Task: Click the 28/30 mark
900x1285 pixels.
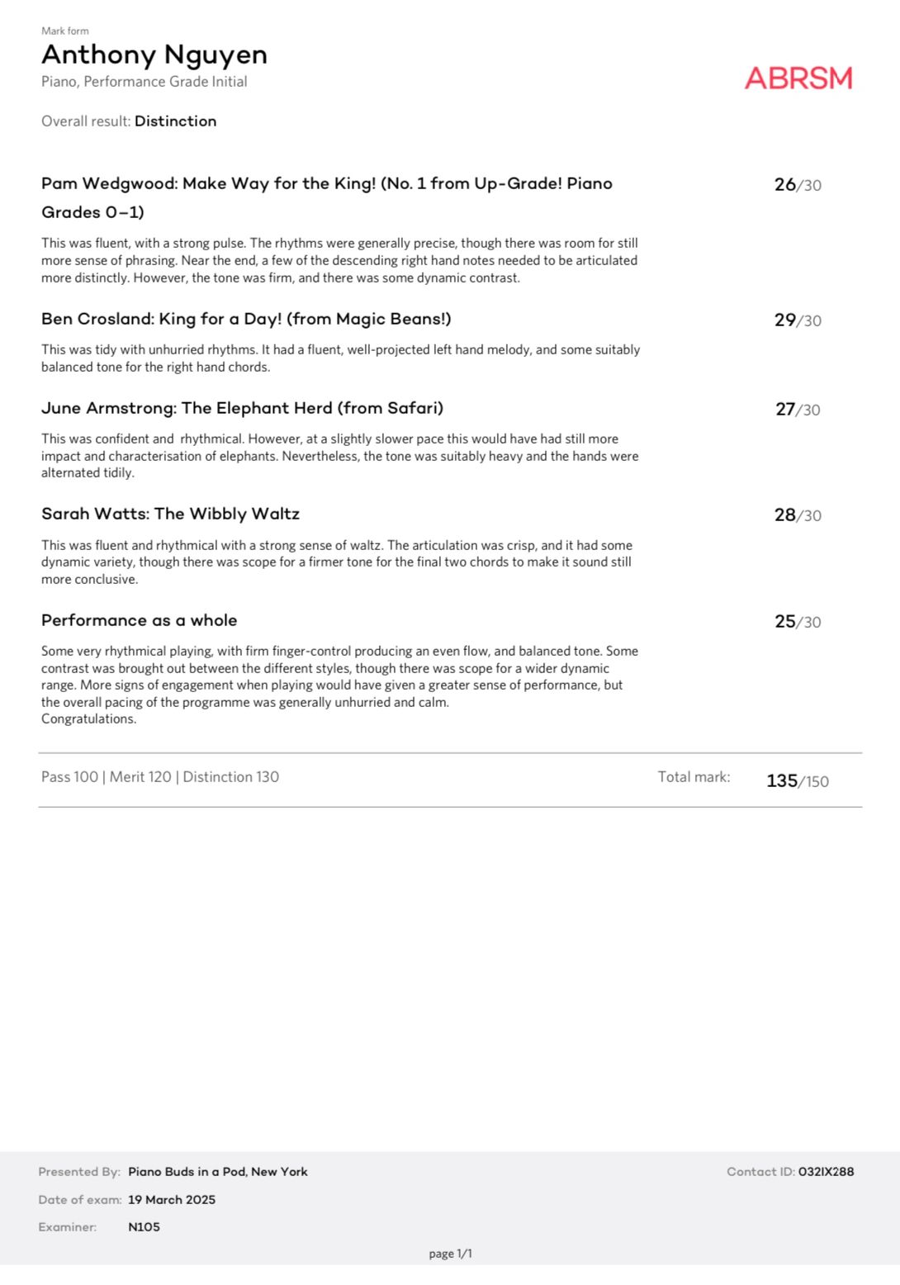Action: point(798,515)
